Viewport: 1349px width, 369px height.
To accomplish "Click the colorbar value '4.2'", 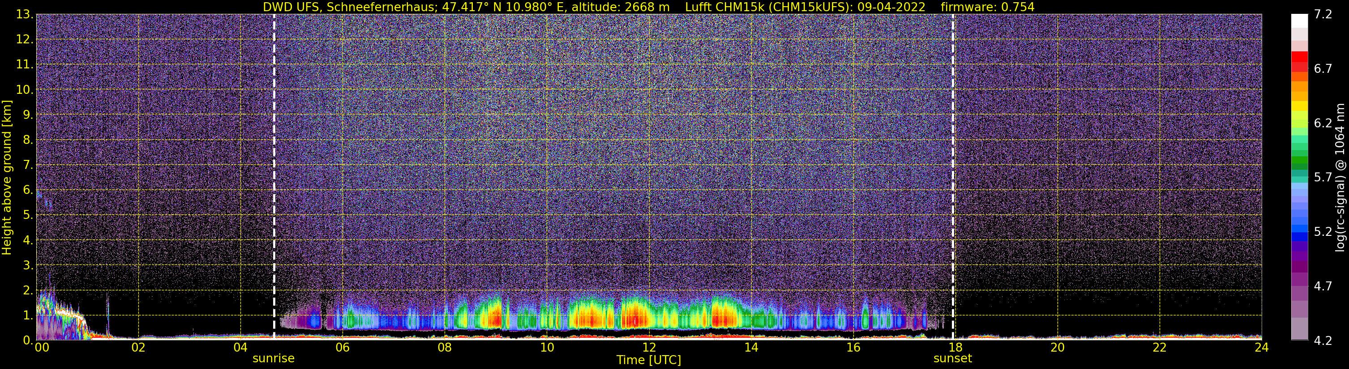I will pos(1323,341).
